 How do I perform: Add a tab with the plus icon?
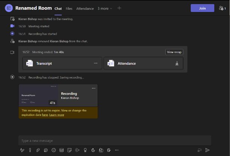[119, 8]
